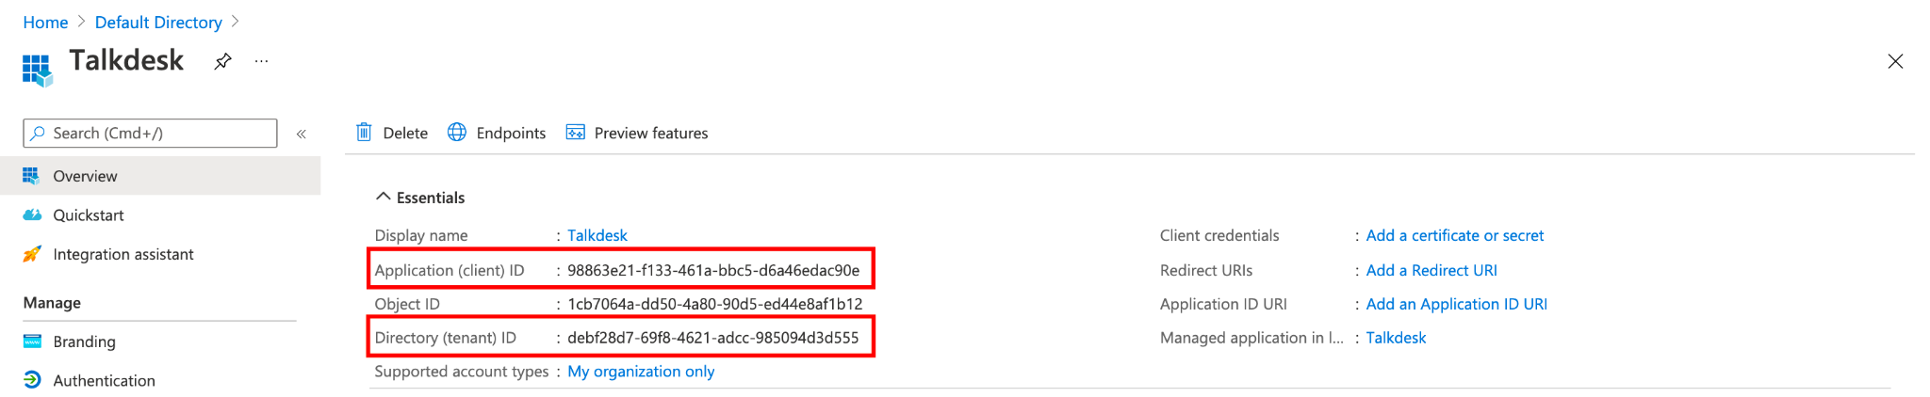Open Quickstart with the cloud icon

click(x=32, y=214)
